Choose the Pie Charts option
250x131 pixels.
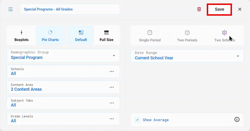(x=50, y=35)
